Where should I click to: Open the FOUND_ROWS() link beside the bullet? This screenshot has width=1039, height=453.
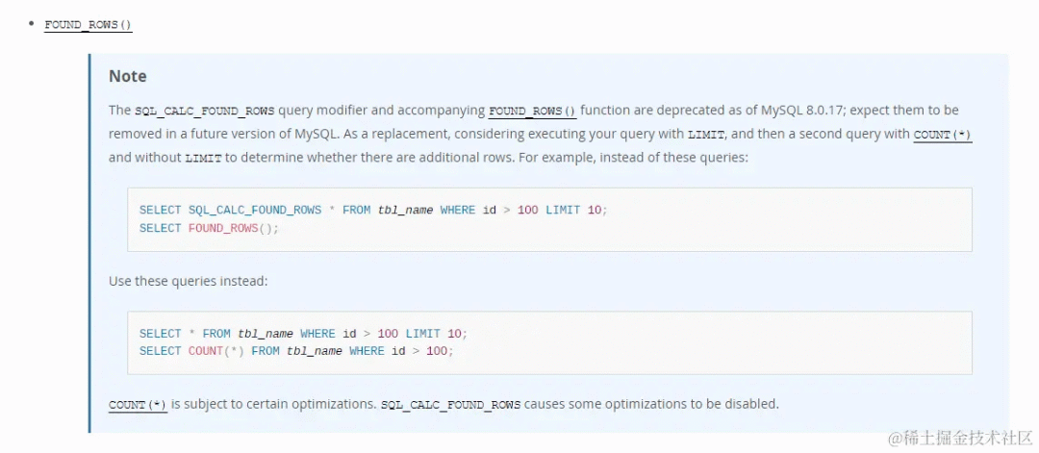(x=89, y=25)
